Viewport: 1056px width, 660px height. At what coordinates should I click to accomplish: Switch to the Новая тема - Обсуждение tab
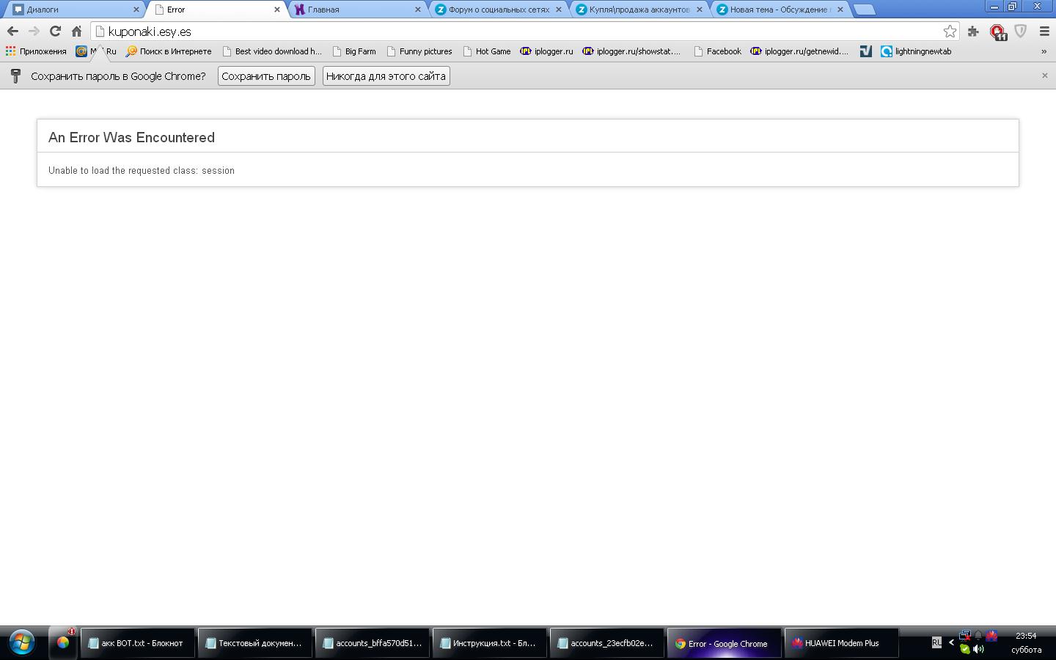coord(780,10)
